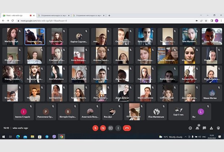Reload the current page
Image resolution: width=224 pixels, height=152 pixels.
pyautogui.click(x=13, y=21)
